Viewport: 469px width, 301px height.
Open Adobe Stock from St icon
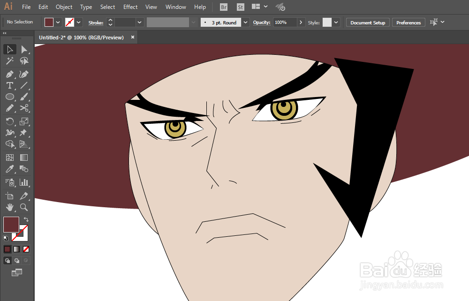tap(240, 7)
